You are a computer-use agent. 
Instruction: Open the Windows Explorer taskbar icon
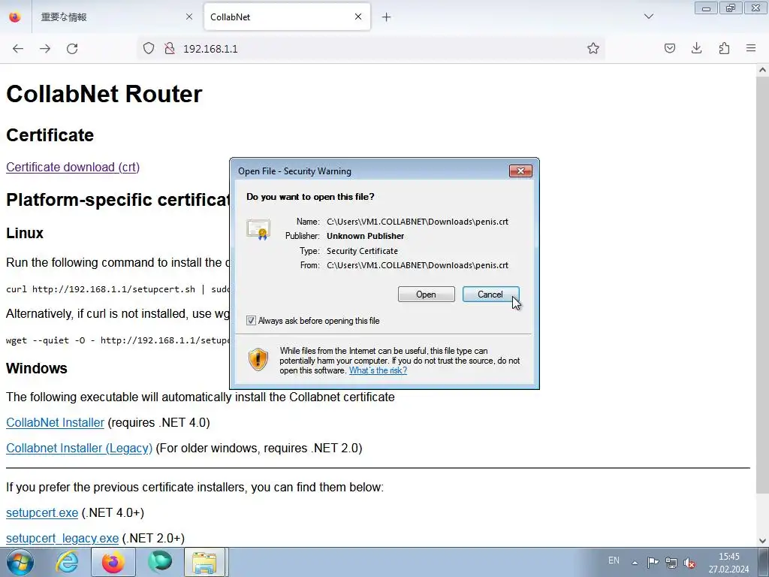pyautogui.click(x=204, y=562)
